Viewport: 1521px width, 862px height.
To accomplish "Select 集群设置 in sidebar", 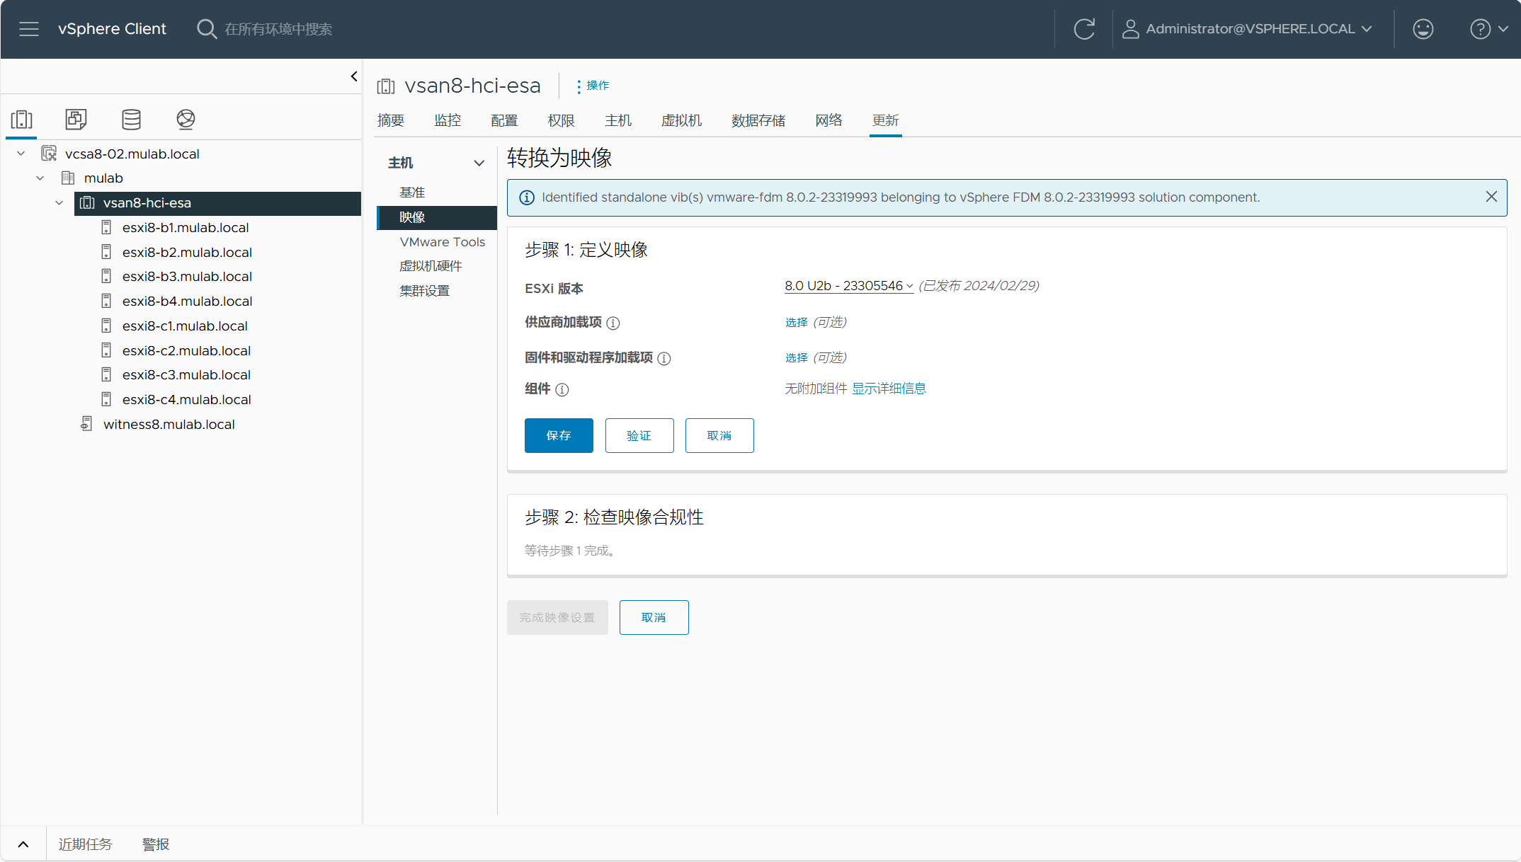I will click(425, 291).
